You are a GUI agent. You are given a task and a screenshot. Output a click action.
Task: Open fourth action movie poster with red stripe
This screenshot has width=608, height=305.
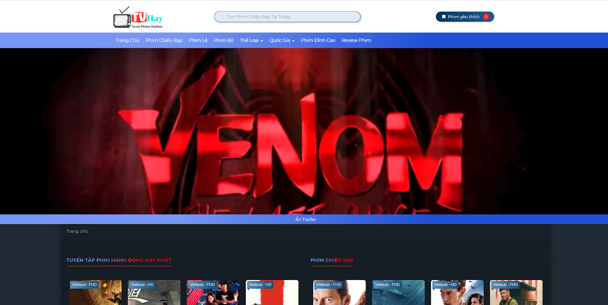tap(272, 292)
